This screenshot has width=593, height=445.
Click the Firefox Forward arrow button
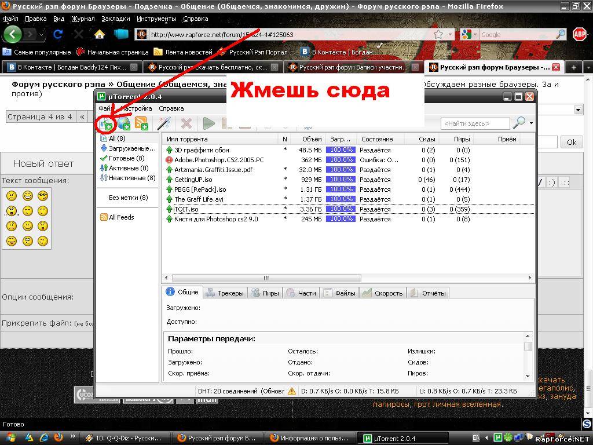(30, 35)
